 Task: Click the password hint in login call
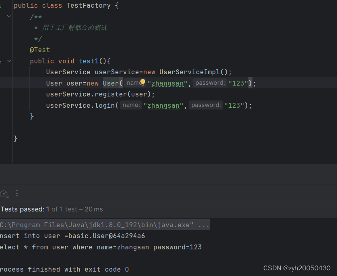pos(206,105)
